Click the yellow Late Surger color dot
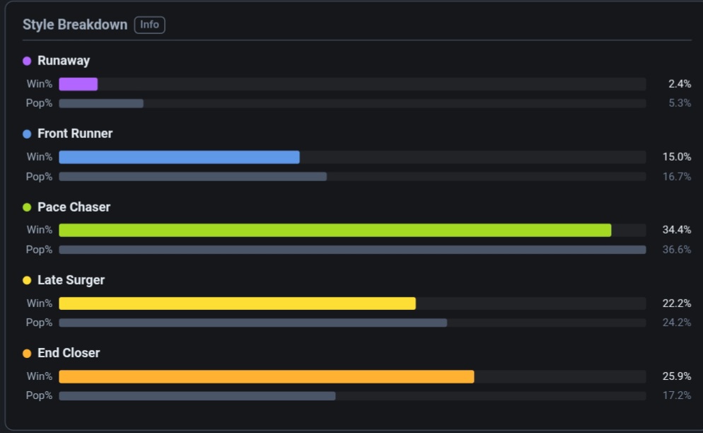The image size is (703, 433). tap(27, 280)
